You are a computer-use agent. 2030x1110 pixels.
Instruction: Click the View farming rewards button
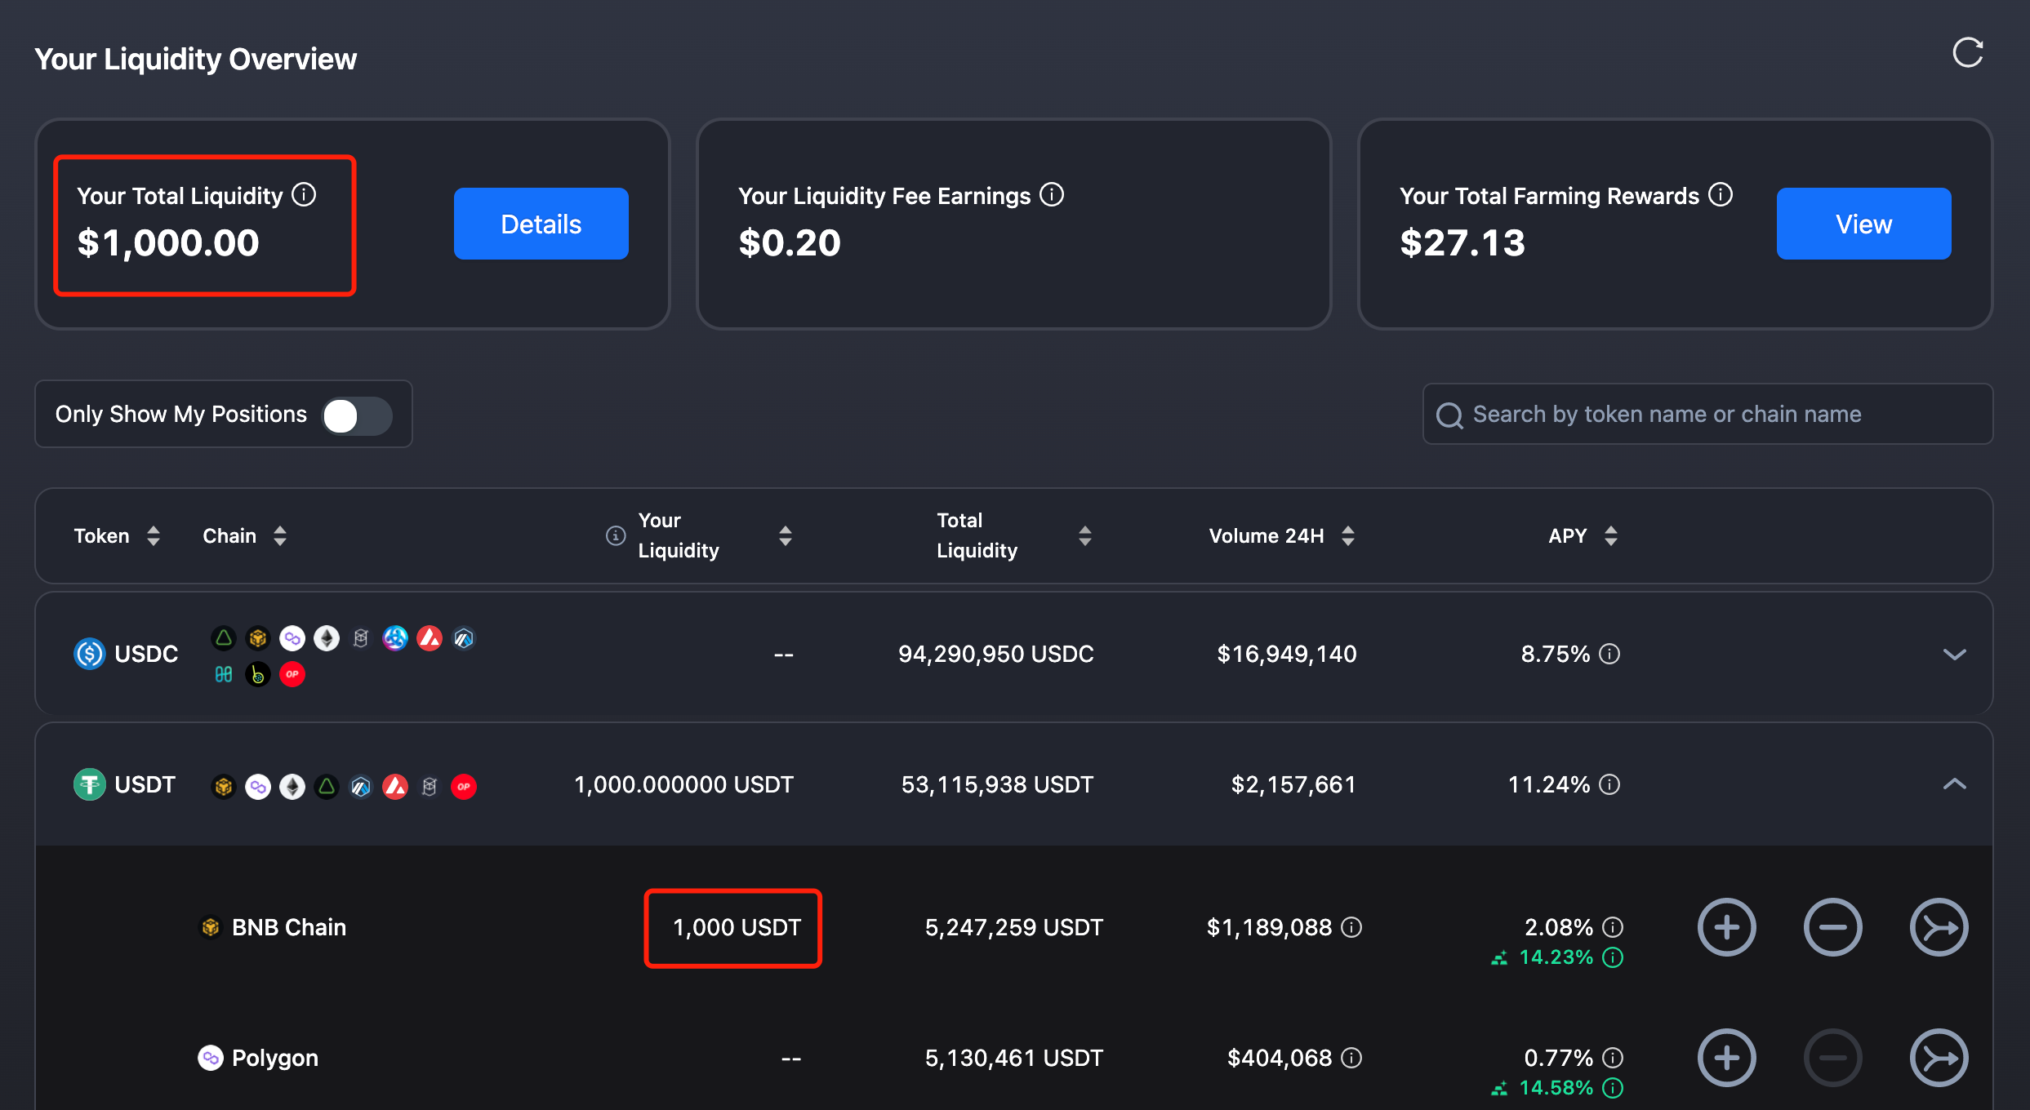point(1863,224)
